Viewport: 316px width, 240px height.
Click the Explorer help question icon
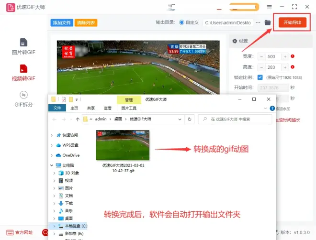coord(272,109)
